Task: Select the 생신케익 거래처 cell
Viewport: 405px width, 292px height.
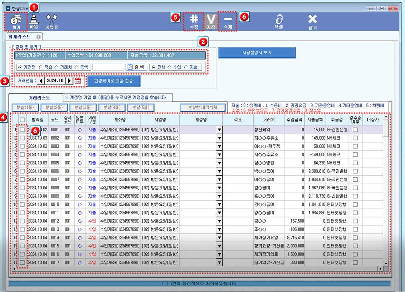Action: [x=269, y=130]
